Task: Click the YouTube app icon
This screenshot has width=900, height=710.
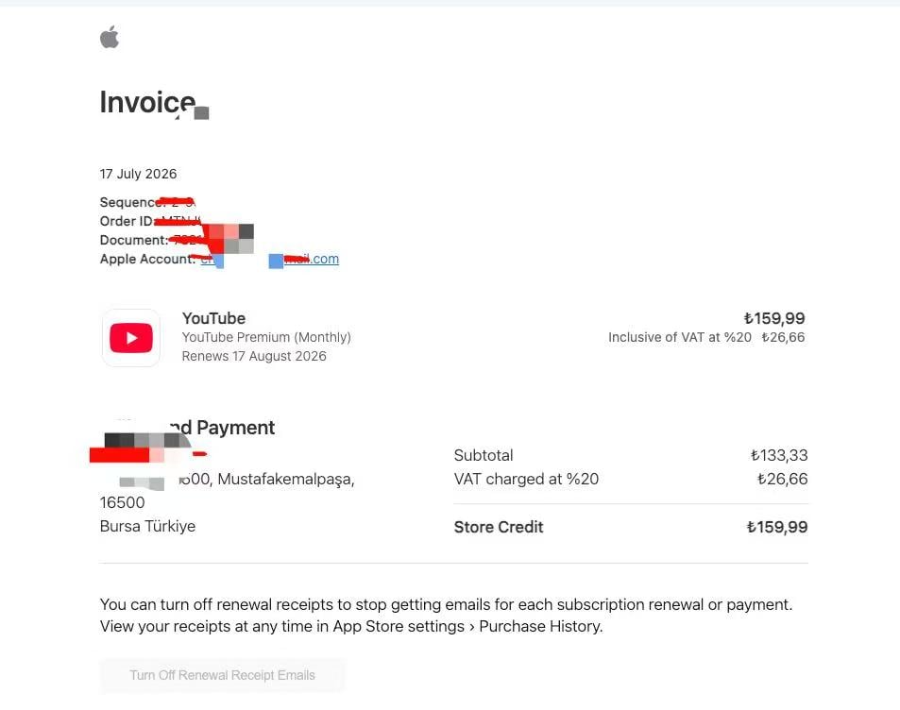Action: tap(131, 338)
